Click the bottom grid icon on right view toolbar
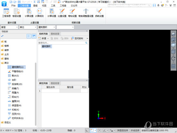177x133 pixels. tap(173, 66)
